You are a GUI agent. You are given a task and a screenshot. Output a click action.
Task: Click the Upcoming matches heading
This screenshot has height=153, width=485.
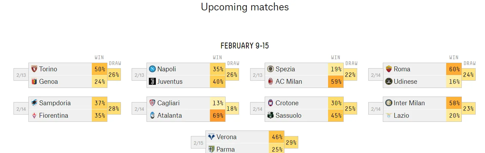point(245,7)
